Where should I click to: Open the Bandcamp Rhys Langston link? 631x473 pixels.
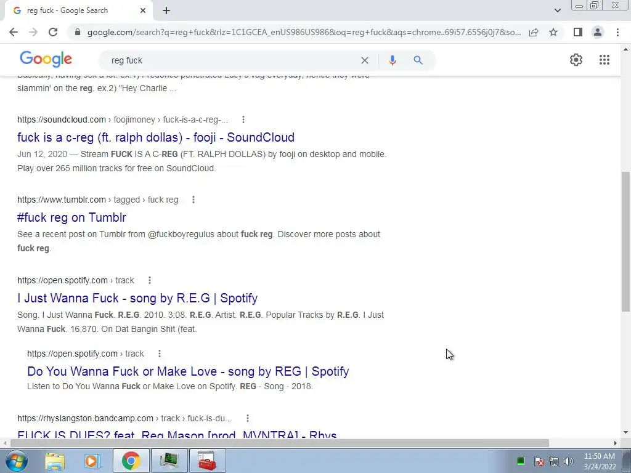(x=177, y=435)
